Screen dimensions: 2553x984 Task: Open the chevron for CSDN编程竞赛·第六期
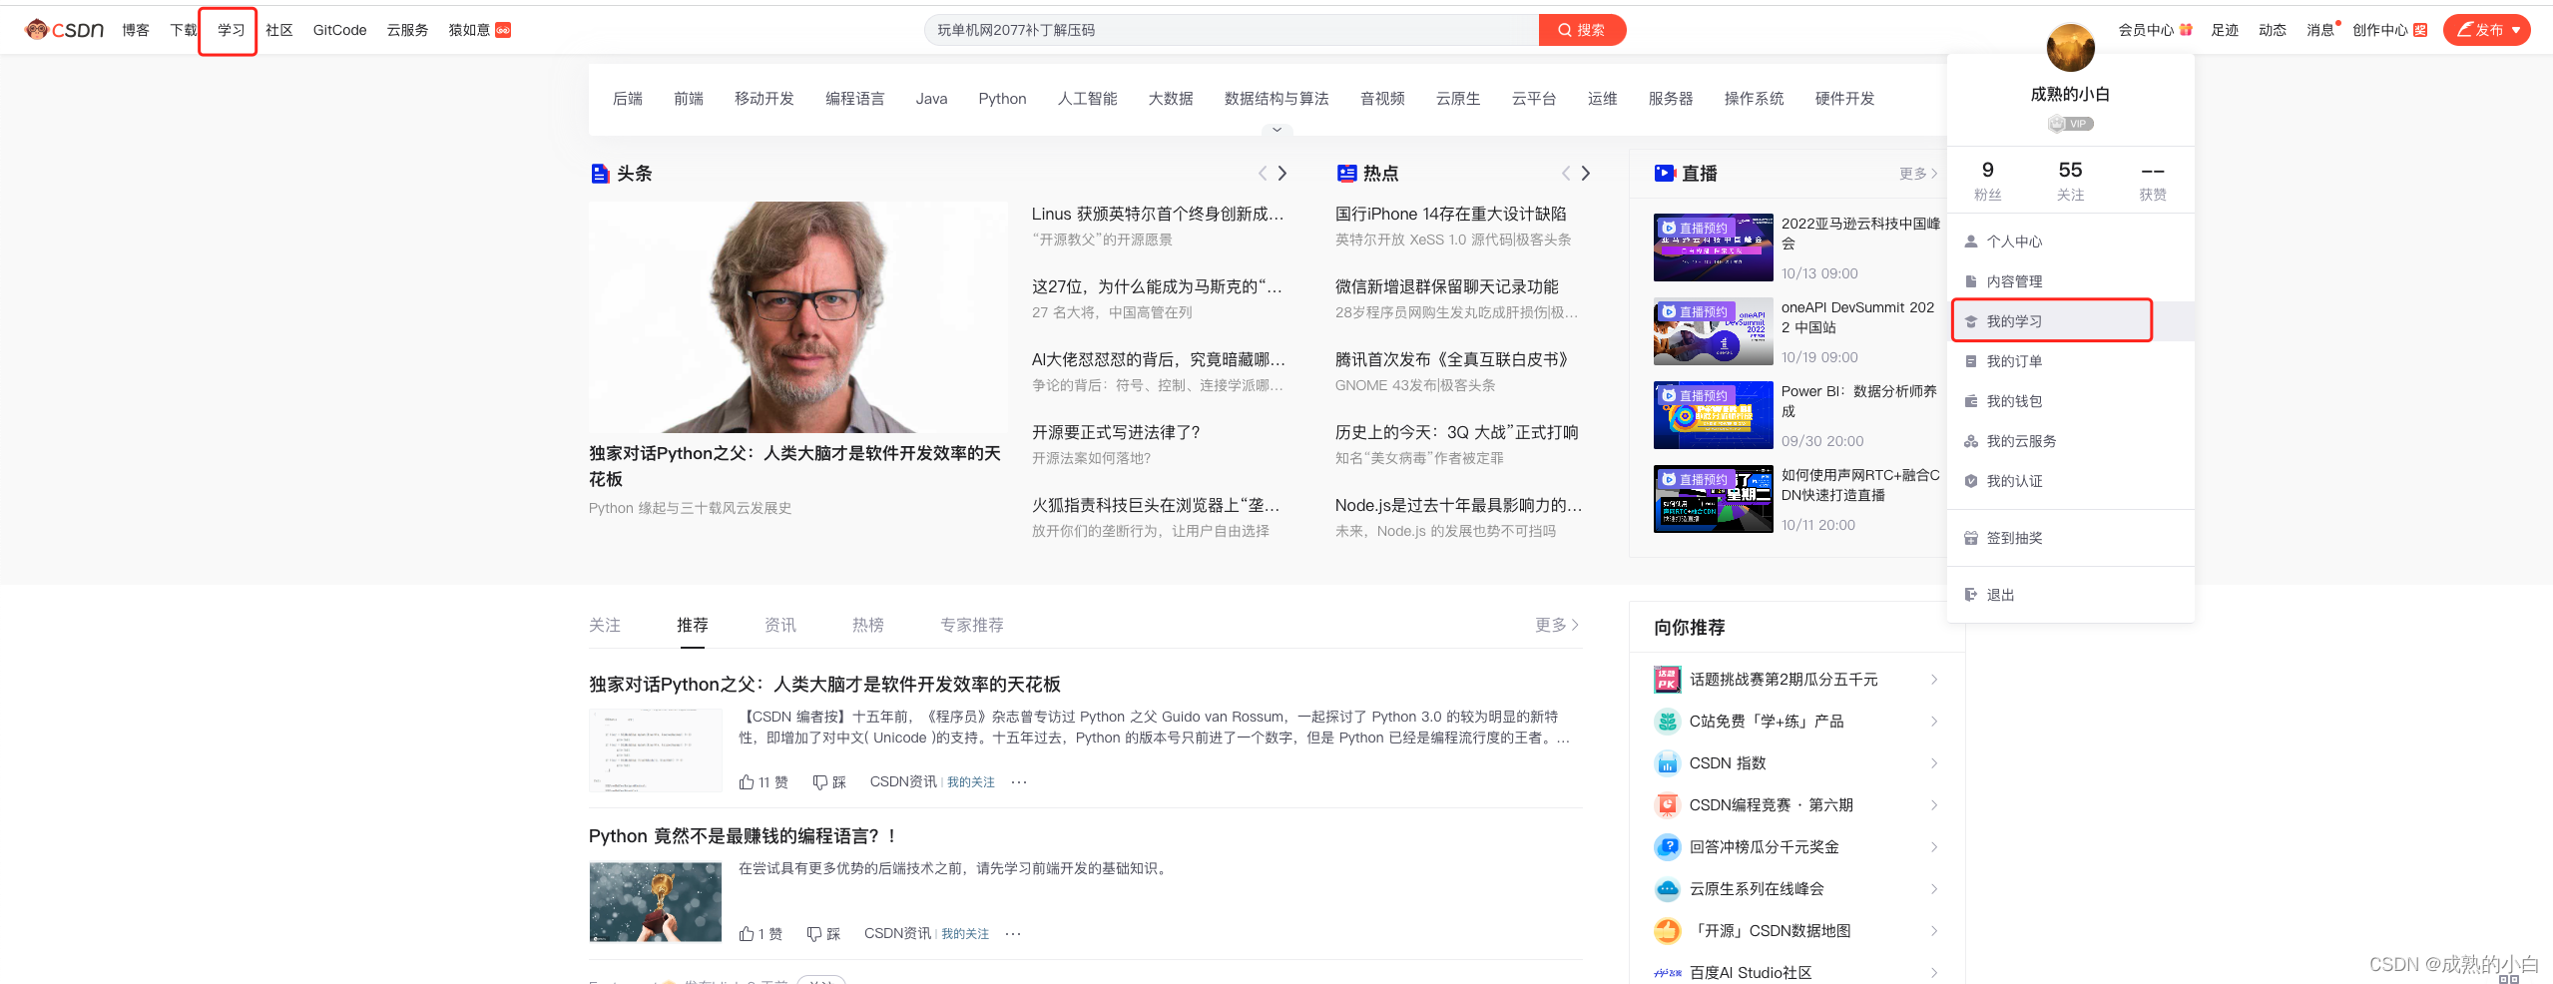(x=1934, y=805)
